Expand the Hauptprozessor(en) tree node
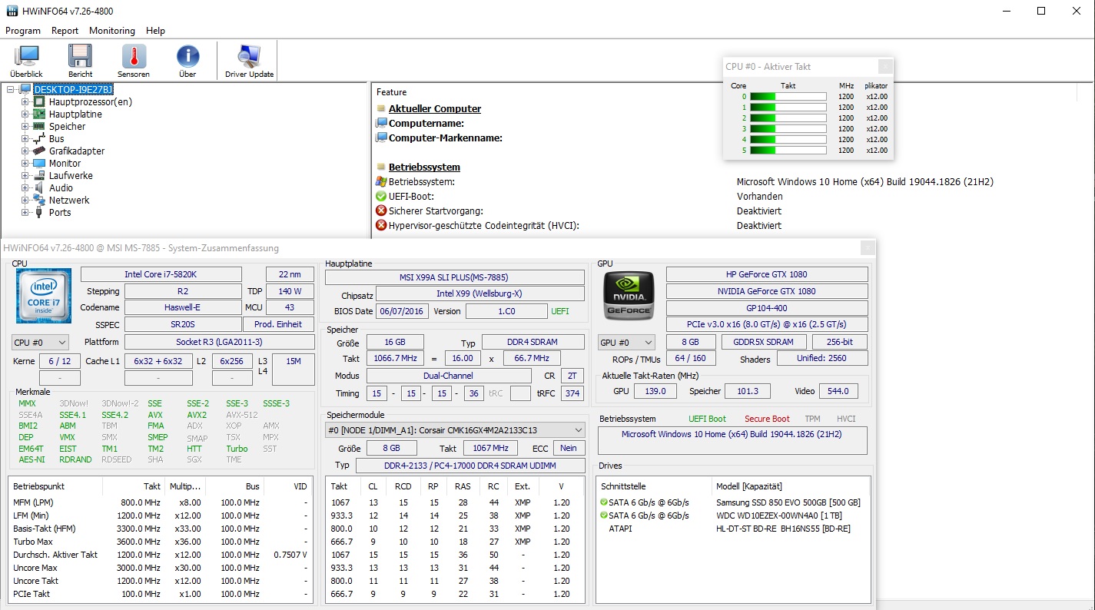The height and width of the screenshot is (610, 1095). coord(25,101)
